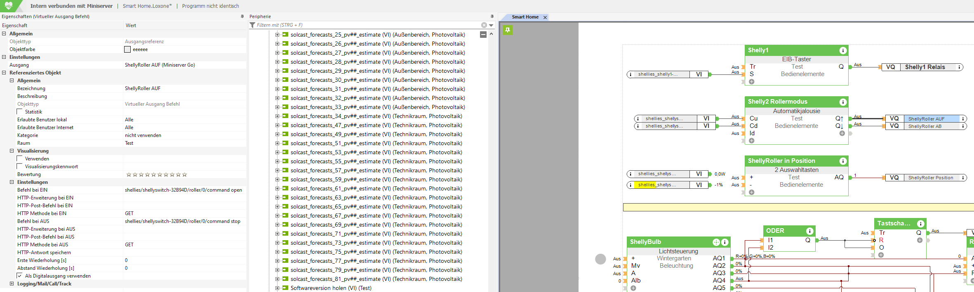Expand solcast_forecasts_47 tree node

(x=277, y=125)
